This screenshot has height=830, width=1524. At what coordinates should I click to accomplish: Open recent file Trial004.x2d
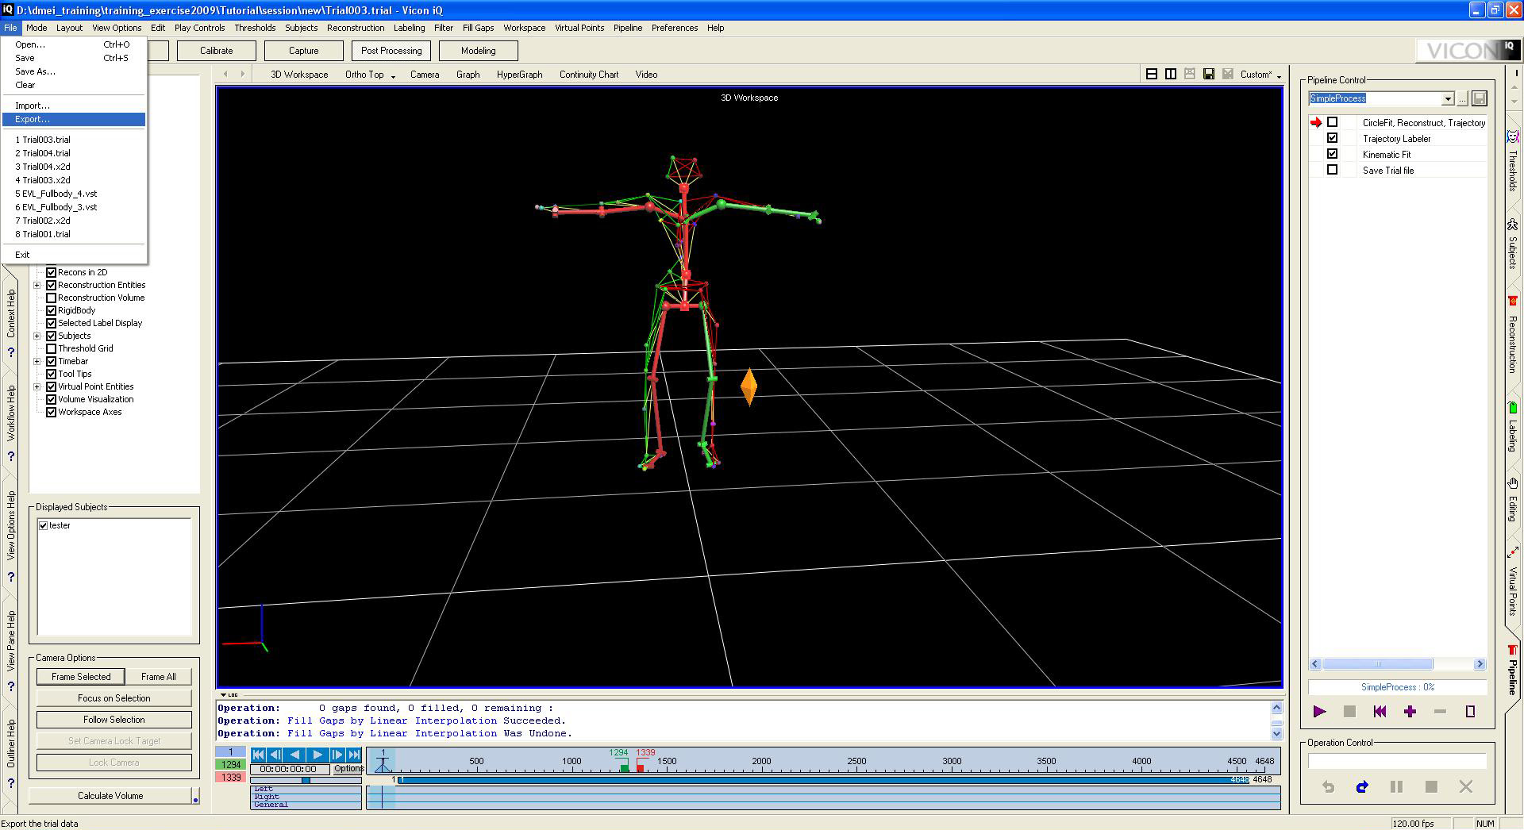[74, 167]
